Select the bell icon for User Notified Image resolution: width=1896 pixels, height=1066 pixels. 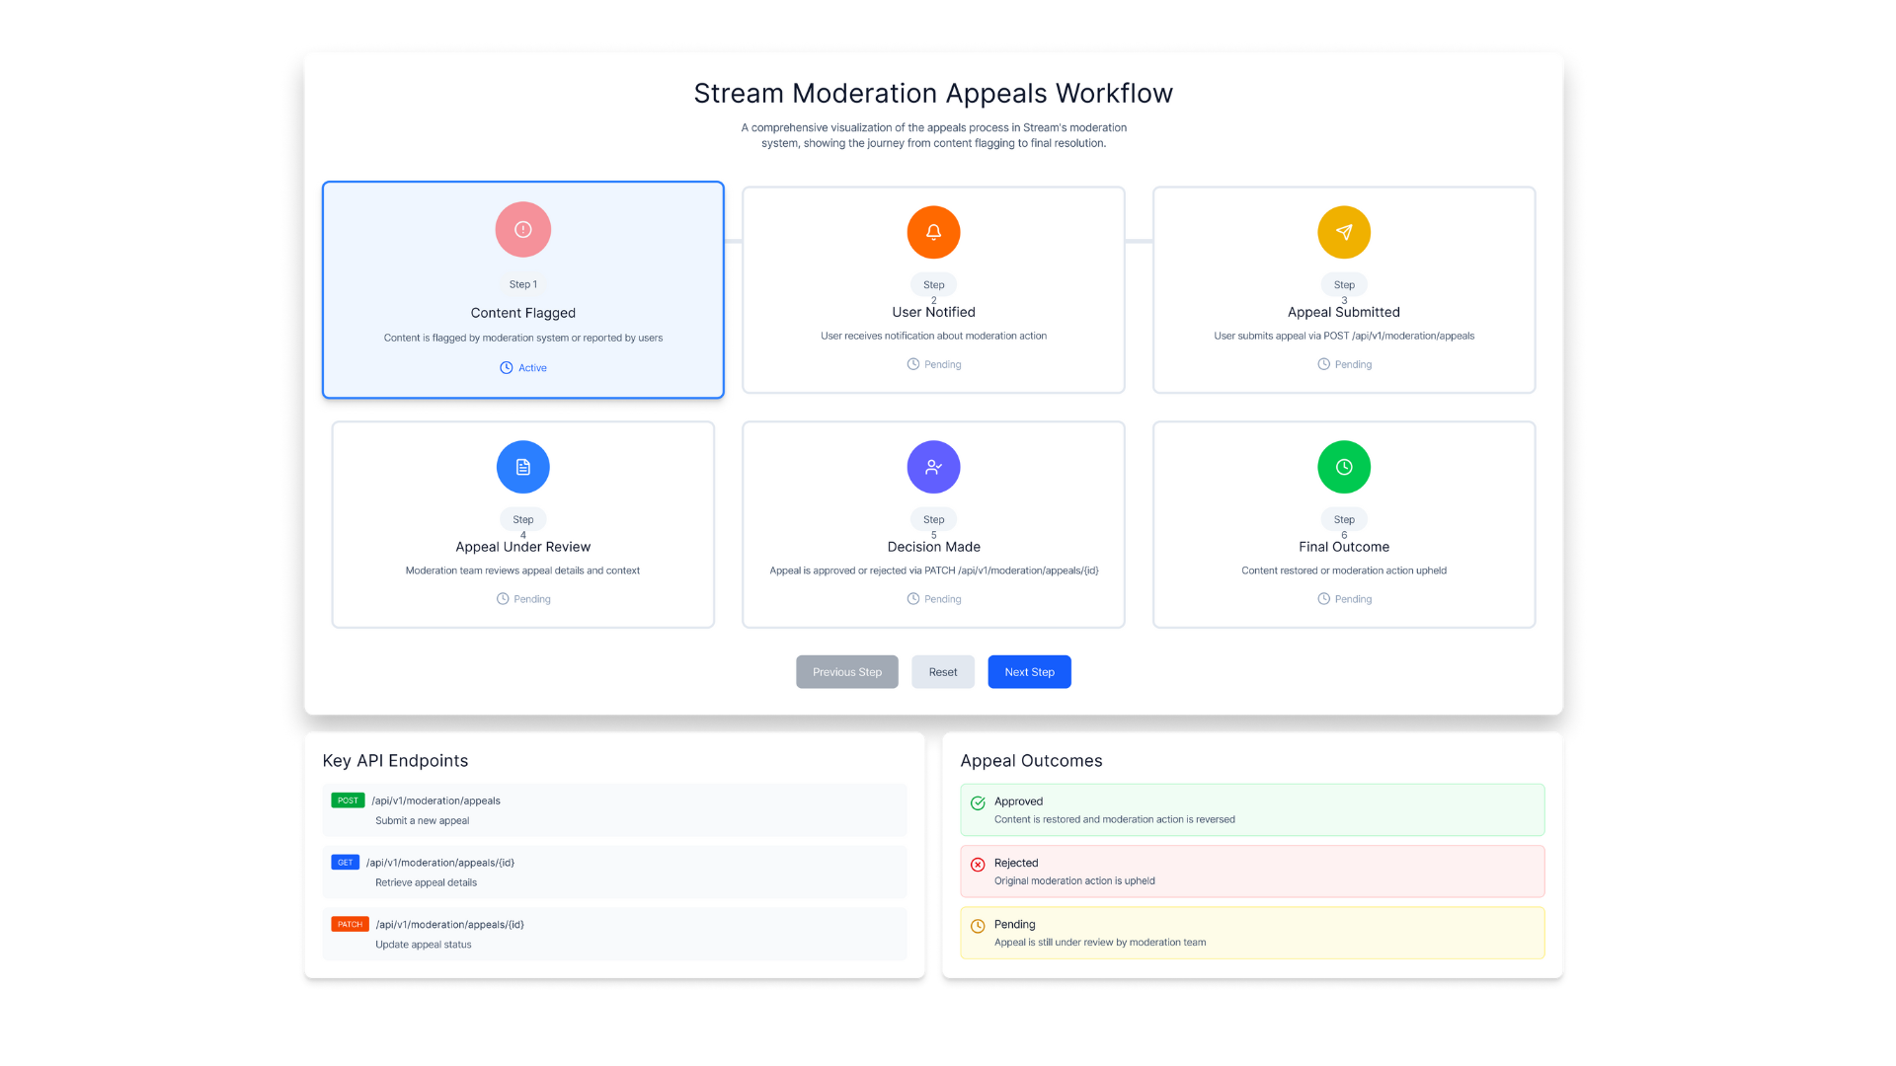click(x=933, y=232)
